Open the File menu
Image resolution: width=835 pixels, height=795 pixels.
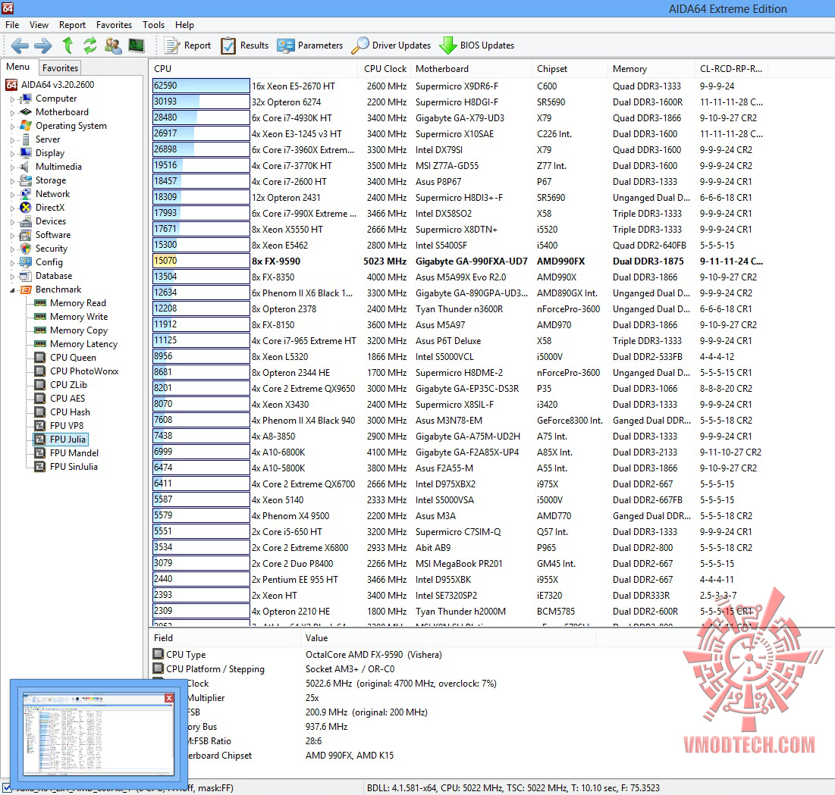point(12,25)
